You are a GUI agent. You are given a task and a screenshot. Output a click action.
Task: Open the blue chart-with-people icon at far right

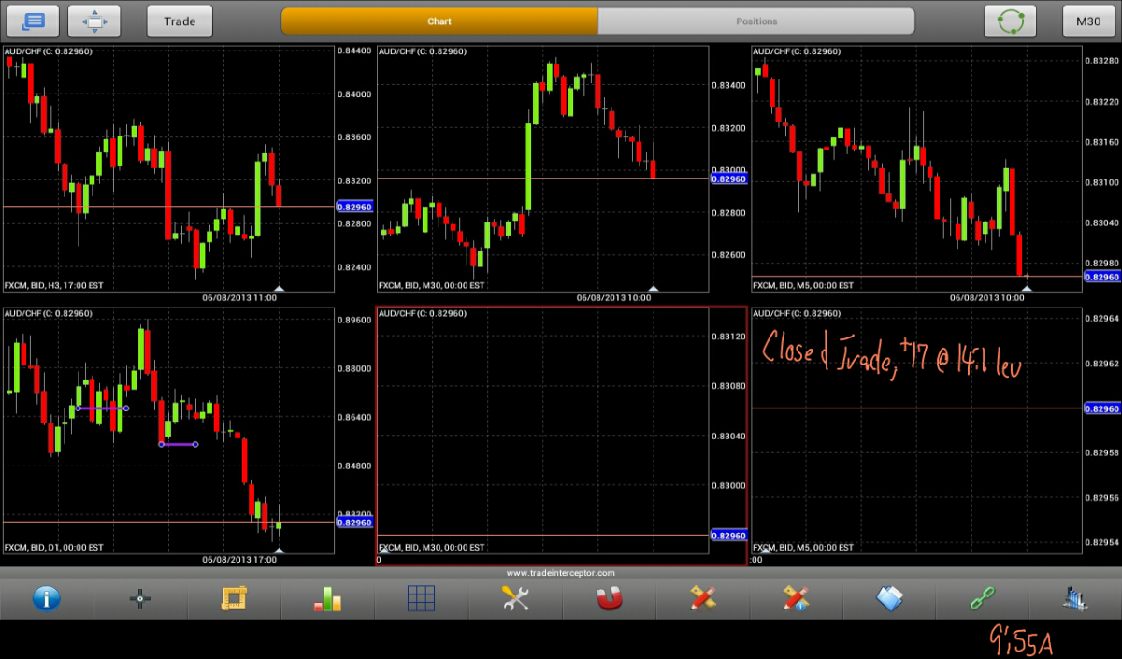click(1076, 599)
